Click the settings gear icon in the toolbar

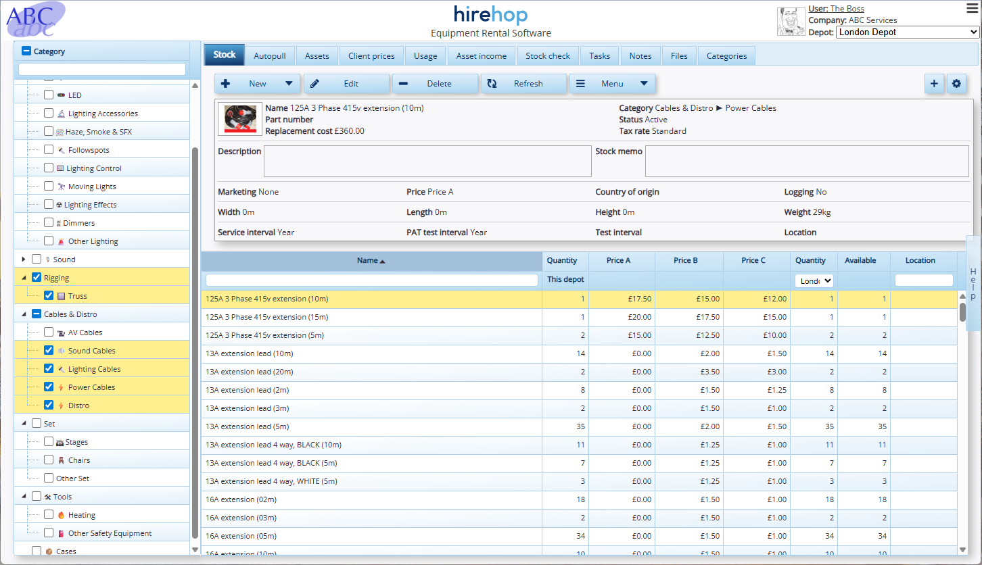pyautogui.click(x=956, y=84)
